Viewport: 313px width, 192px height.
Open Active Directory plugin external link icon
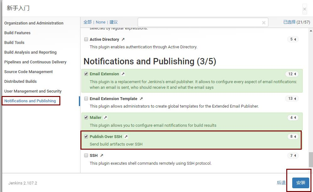coord(123,39)
